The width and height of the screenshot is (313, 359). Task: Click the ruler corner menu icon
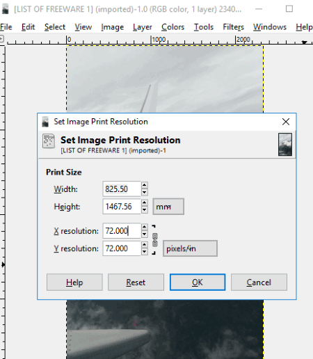1,38
